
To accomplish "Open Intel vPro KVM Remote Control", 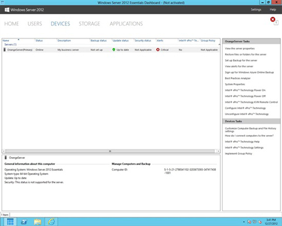I will pyautogui.click(x=251, y=102).
